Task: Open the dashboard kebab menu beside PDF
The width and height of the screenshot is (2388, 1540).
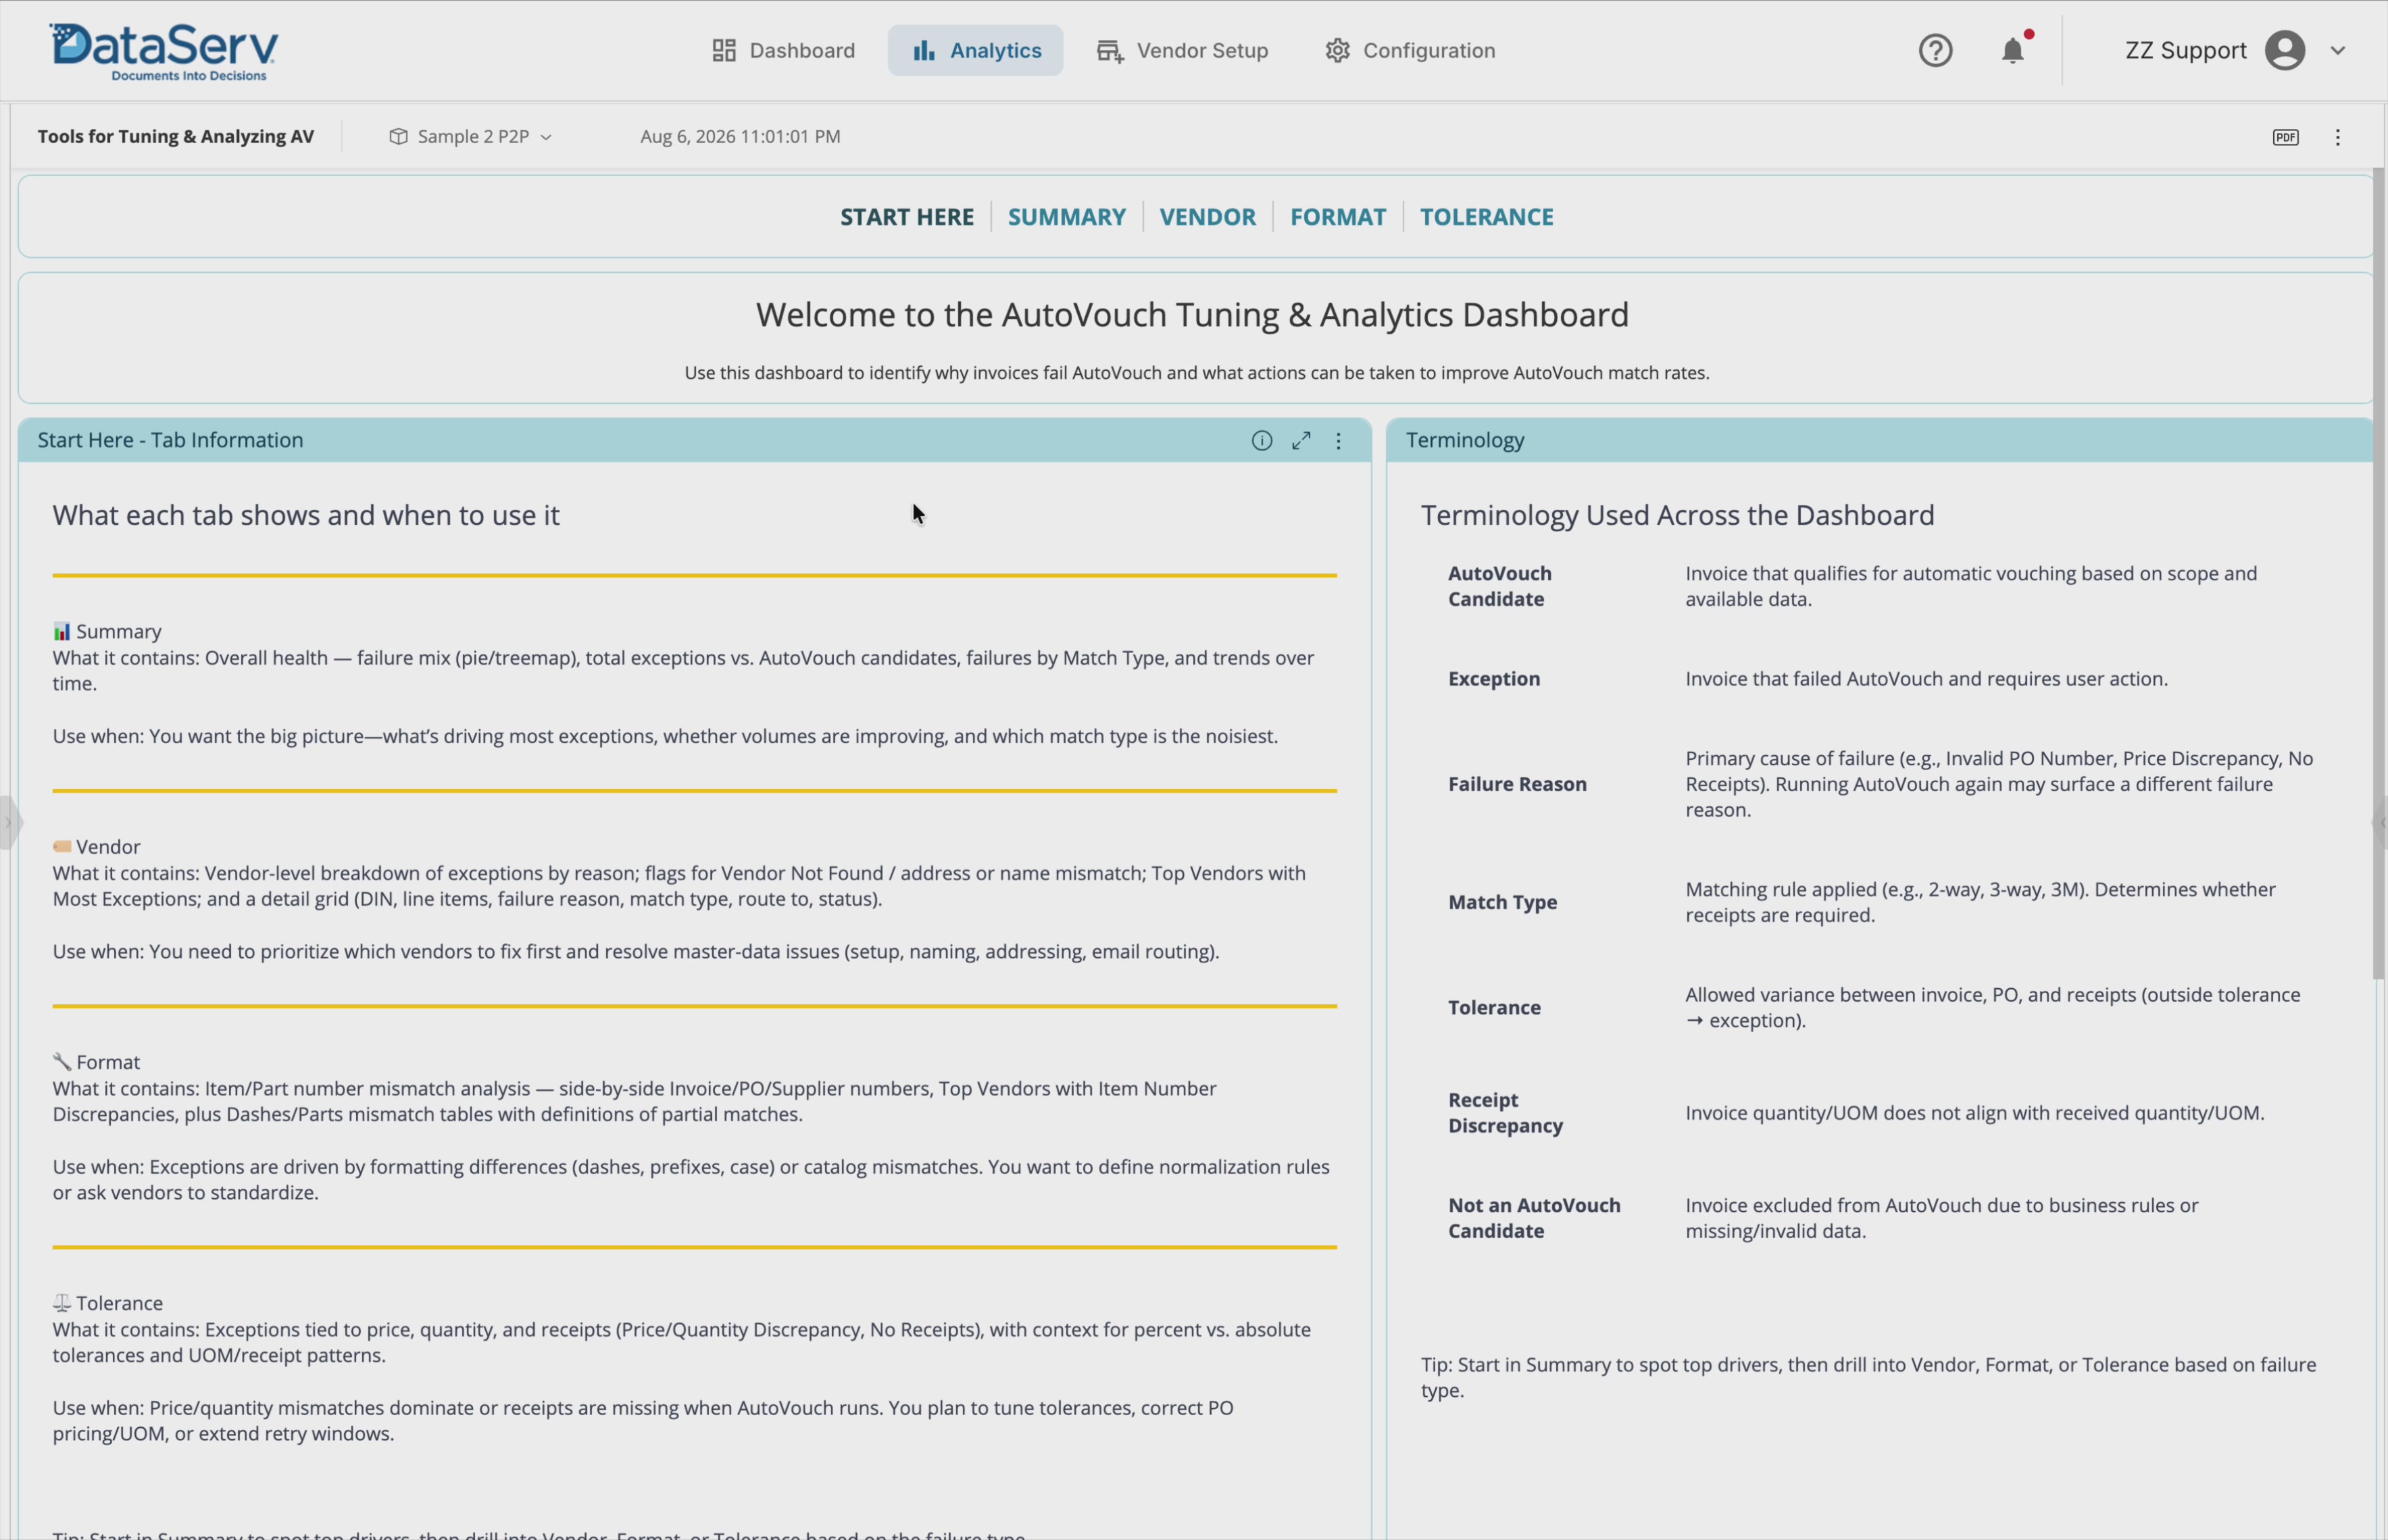Action: (2337, 137)
